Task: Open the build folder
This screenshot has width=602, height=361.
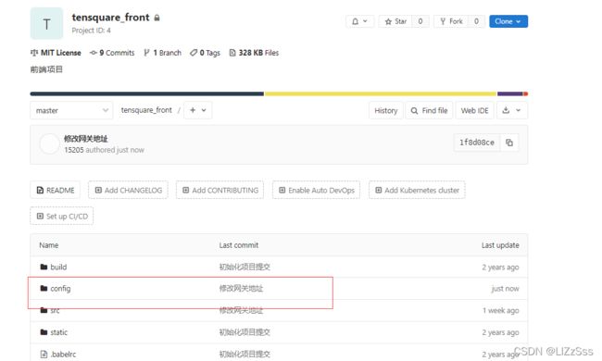Action: coord(58,267)
